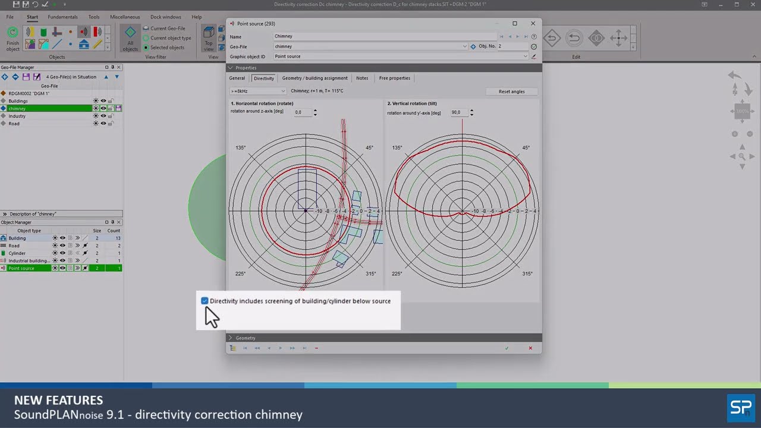Switch to Geometry / building assignment tab
The image size is (761, 428).
click(x=315, y=78)
